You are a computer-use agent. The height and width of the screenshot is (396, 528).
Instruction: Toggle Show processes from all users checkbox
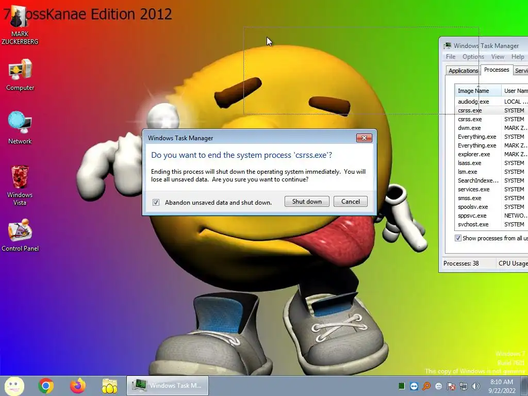click(458, 238)
